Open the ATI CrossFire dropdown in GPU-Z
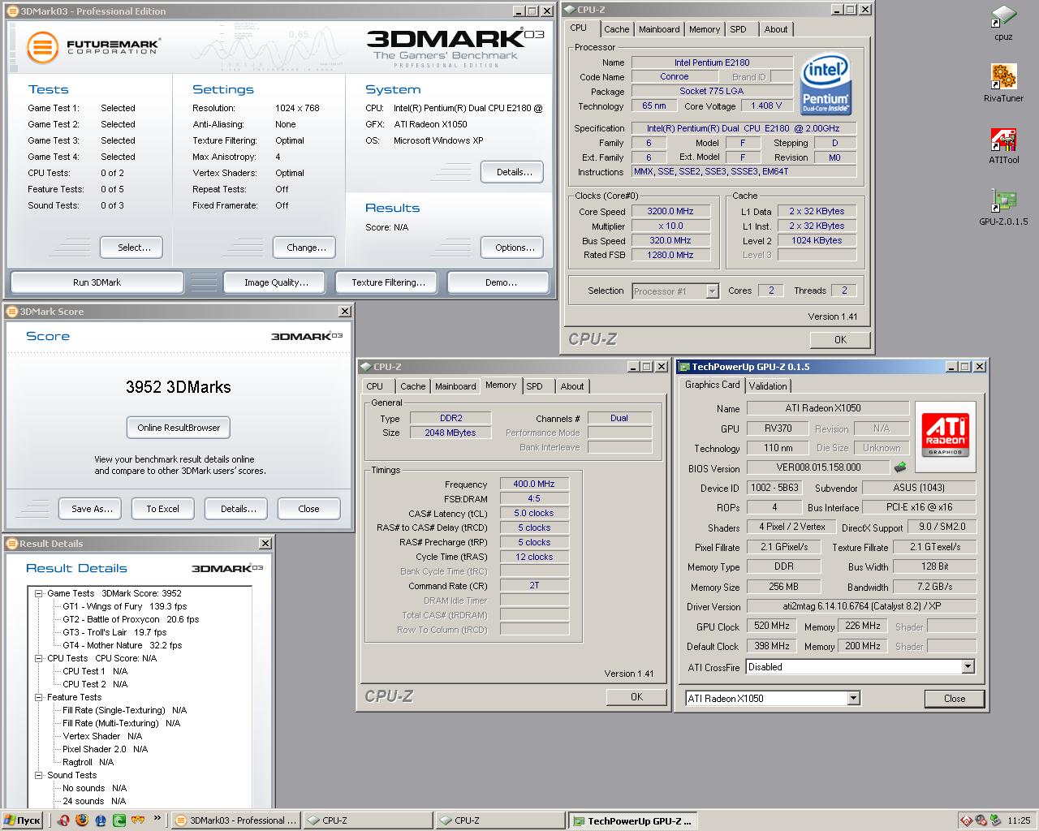The width and height of the screenshot is (1039, 831). tap(968, 666)
